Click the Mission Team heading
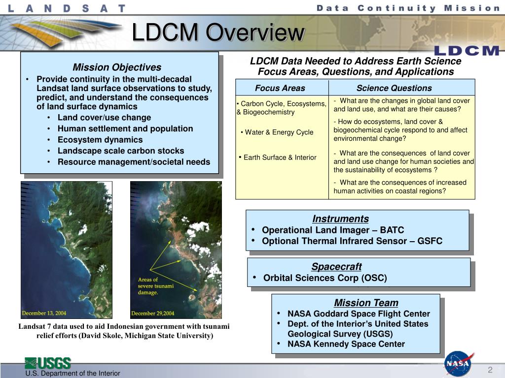Screen dimensions: 505x378 point(366,303)
